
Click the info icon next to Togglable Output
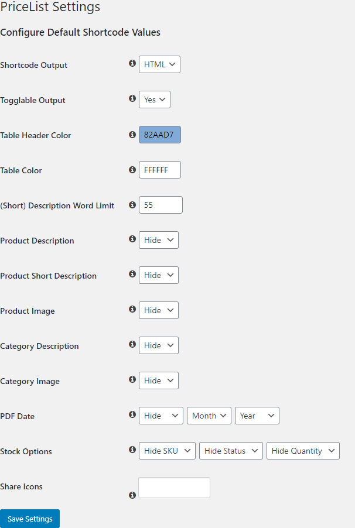pyautogui.click(x=132, y=98)
